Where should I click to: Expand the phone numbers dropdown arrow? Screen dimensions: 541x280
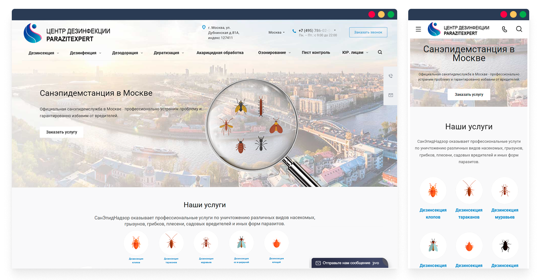[x=335, y=30]
